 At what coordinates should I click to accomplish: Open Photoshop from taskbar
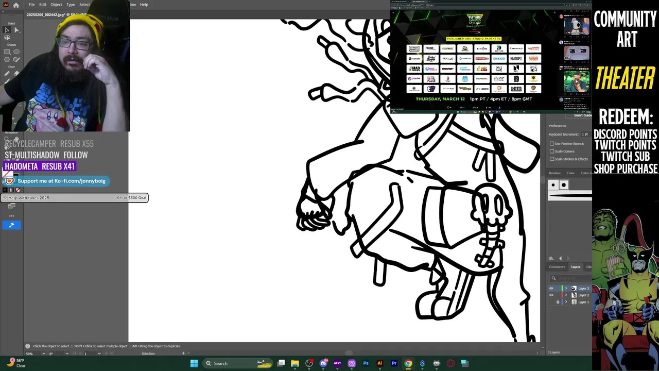(x=366, y=363)
